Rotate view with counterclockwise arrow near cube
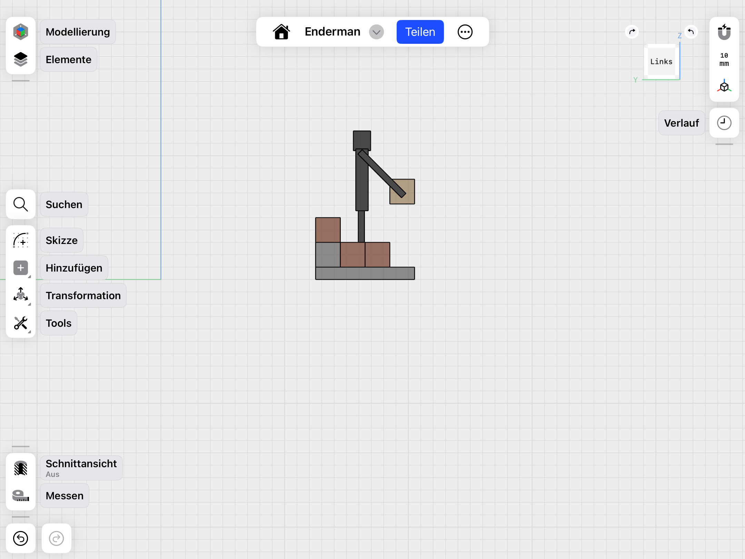 click(x=691, y=32)
